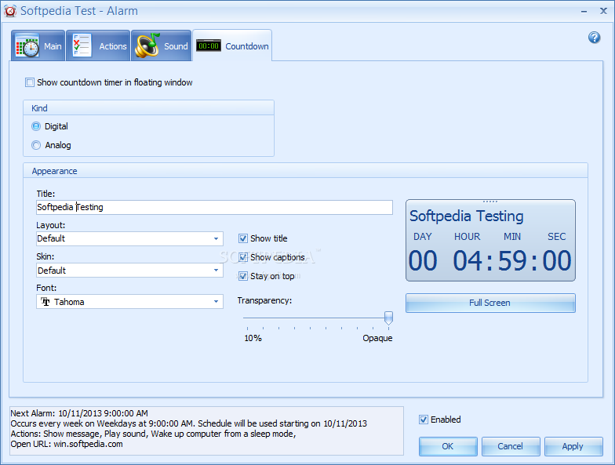Click Apply to save settings

[x=573, y=446]
